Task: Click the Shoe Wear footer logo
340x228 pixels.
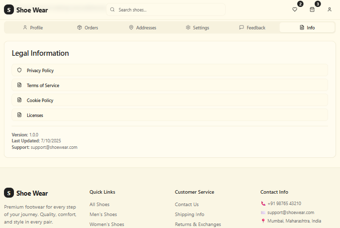Action: 26,193
